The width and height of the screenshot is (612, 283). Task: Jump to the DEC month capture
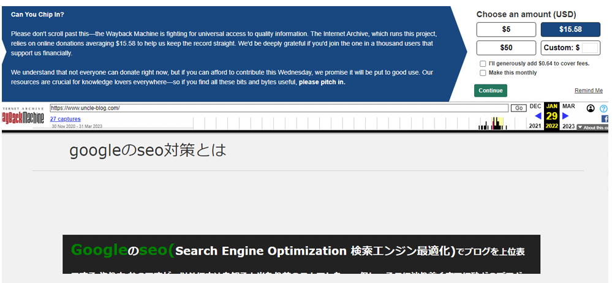535,106
